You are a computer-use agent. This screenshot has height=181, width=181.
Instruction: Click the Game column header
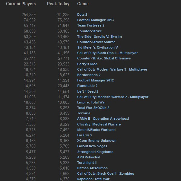83,4
